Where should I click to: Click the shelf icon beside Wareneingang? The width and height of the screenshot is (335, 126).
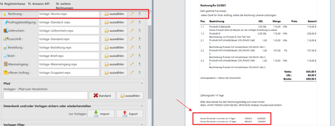point(6,64)
